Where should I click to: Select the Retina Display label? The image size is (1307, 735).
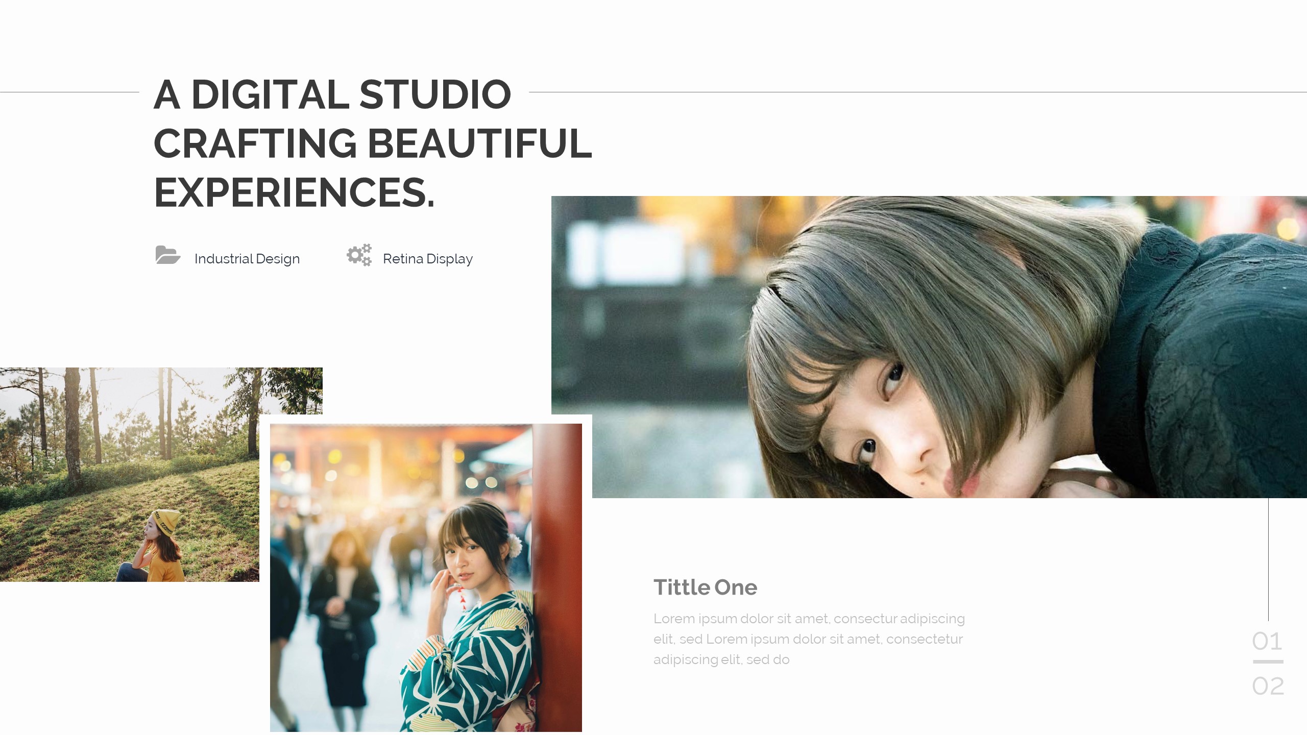pyautogui.click(x=428, y=259)
